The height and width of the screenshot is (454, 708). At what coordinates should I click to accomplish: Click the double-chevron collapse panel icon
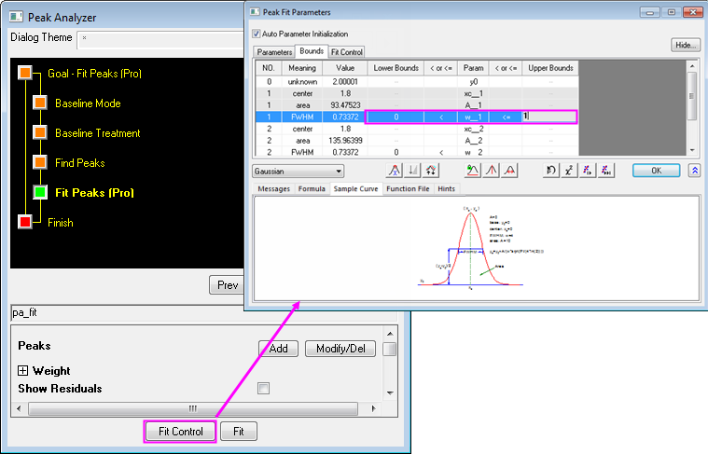[x=695, y=171]
